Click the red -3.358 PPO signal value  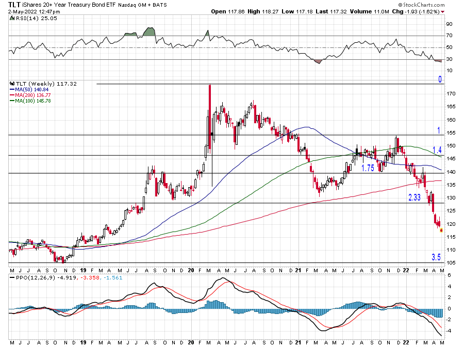(90, 278)
